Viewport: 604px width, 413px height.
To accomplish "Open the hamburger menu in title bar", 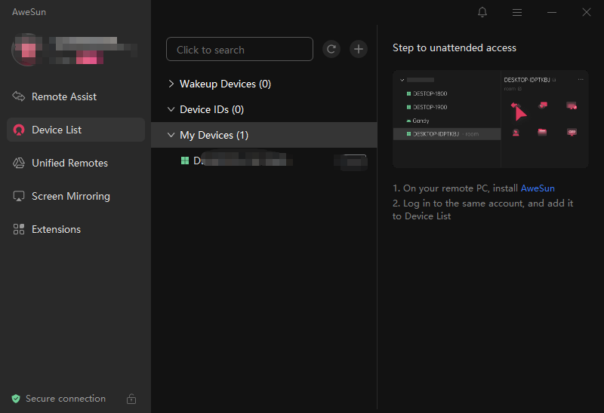I will pyautogui.click(x=517, y=12).
